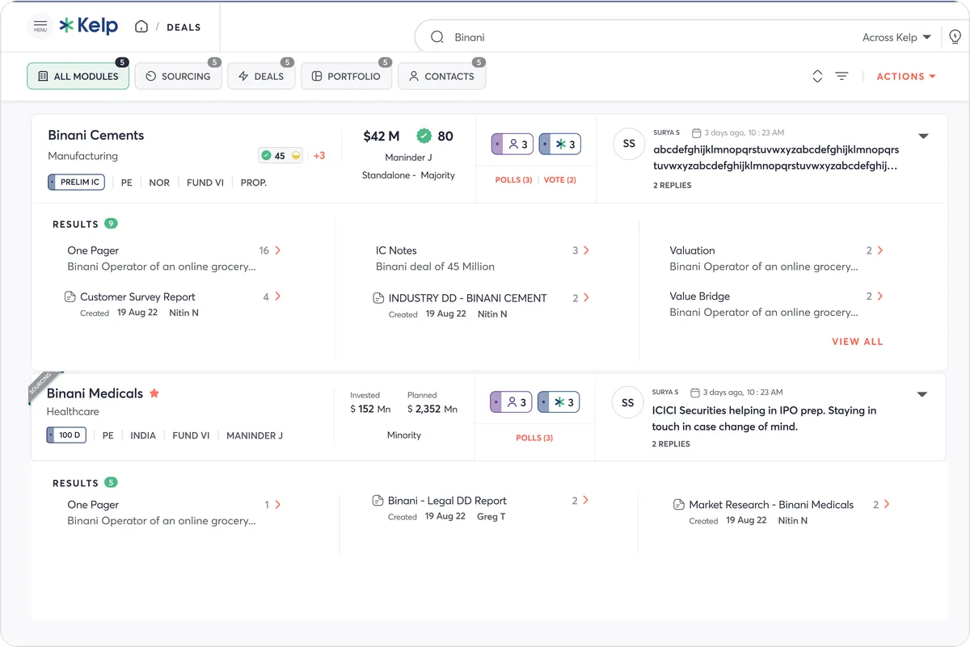Viewport: 970px width, 647px height.
Task: Go to home via breadcrumb house icon
Action: tap(141, 27)
